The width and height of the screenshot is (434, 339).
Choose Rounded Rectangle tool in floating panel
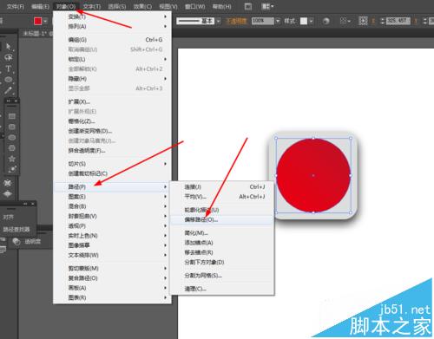coord(12,127)
